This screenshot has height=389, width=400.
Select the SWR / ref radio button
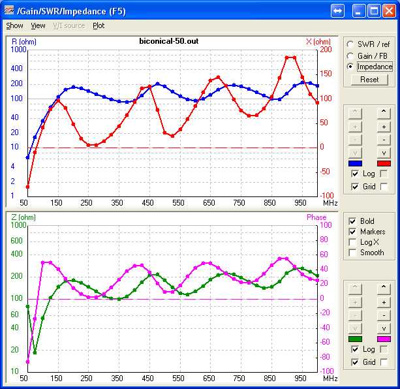(x=350, y=44)
